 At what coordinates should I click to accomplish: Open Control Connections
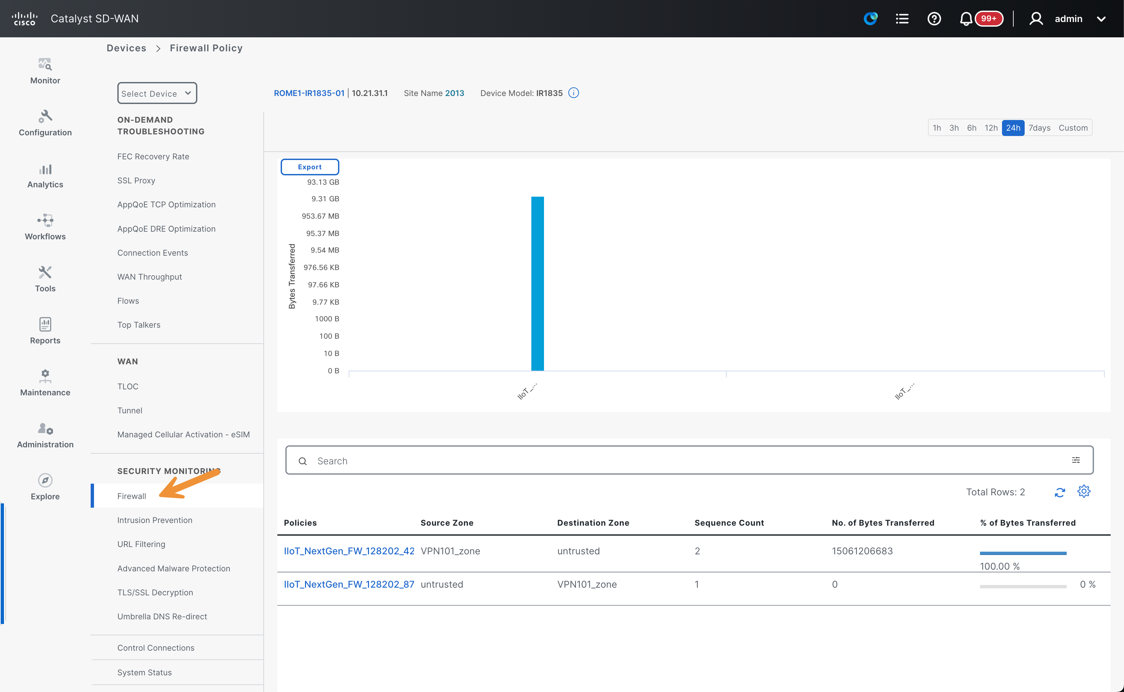(156, 648)
